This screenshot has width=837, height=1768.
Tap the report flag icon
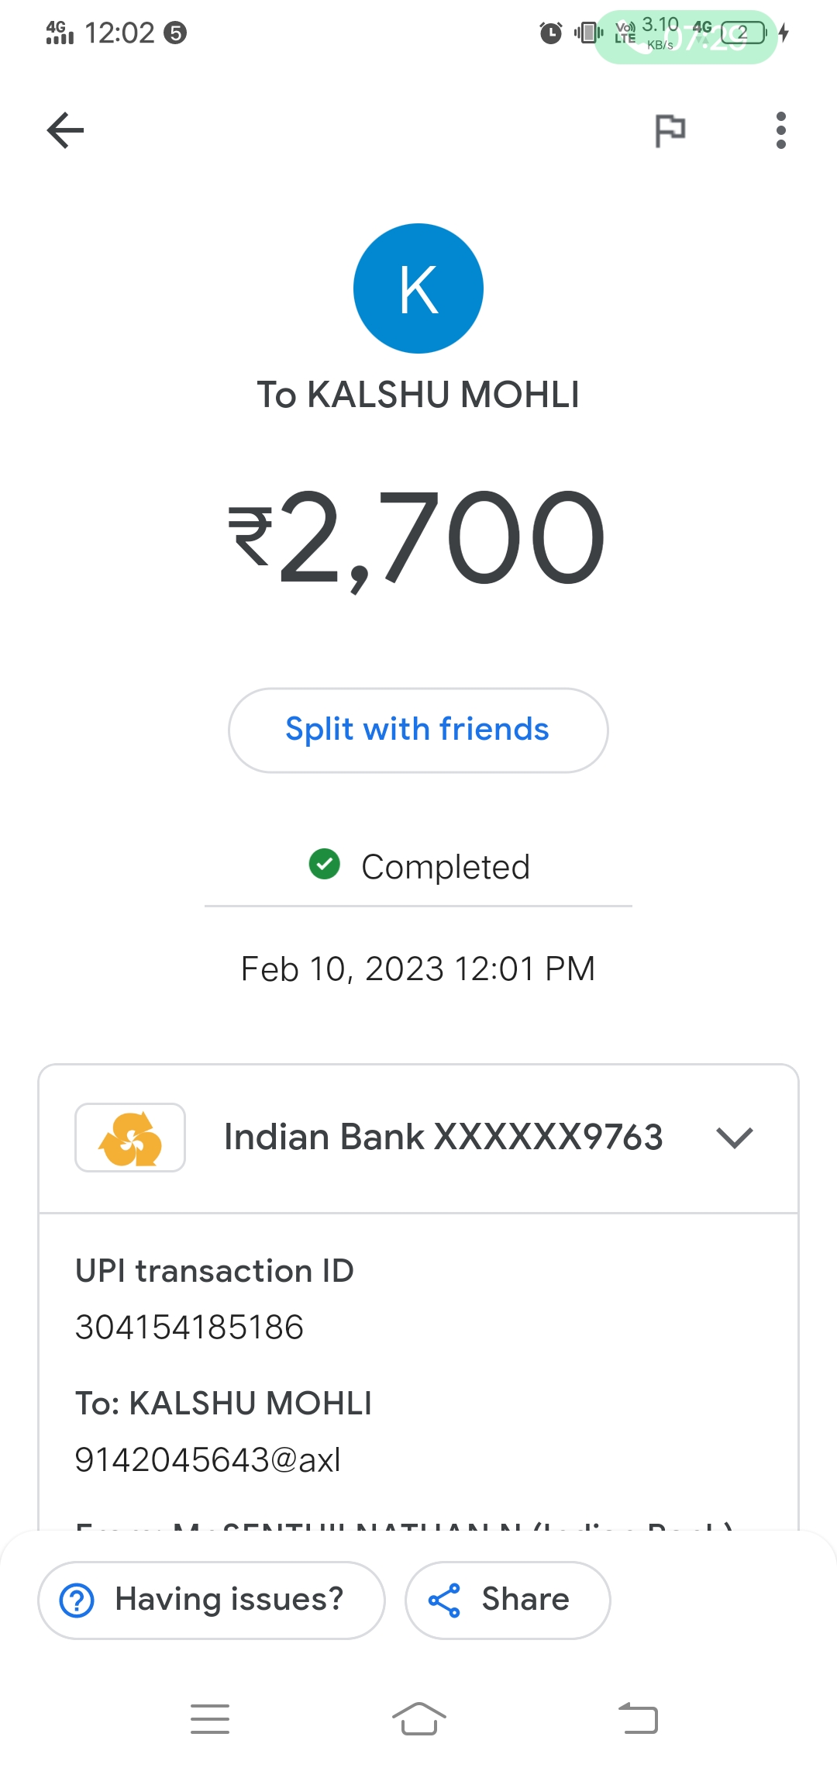point(670,130)
